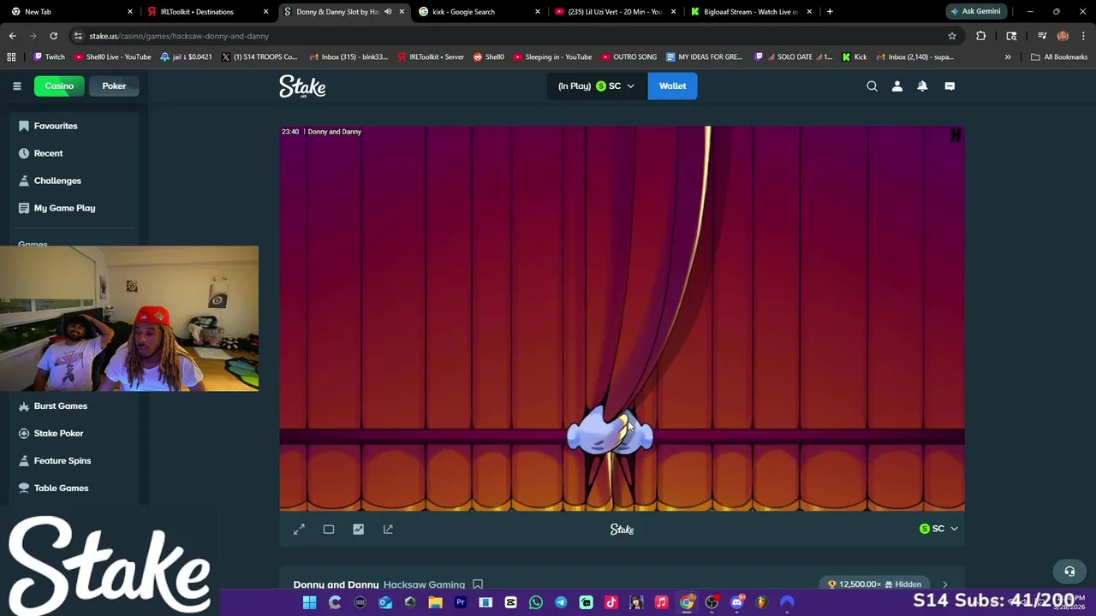Screen dimensions: 1096x616
Task: Open the Twitch bookmark
Action: 49,57
